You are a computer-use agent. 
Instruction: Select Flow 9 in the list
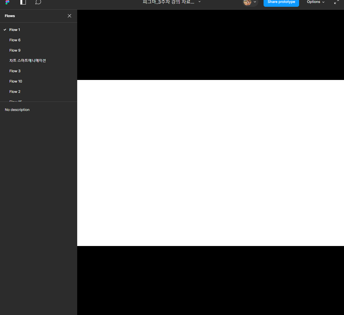pos(39,50)
